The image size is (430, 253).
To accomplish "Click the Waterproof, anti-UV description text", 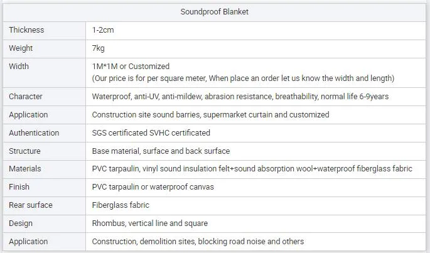I will point(240,97).
